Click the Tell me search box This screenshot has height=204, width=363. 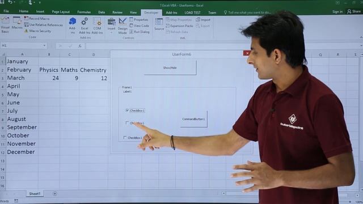tap(247, 12)
